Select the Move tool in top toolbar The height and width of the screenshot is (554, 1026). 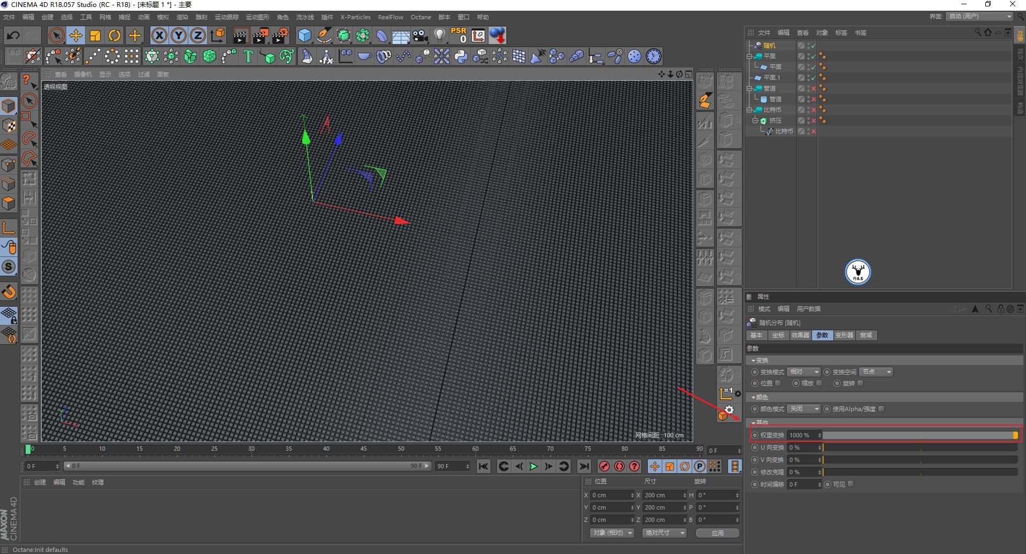coord(75,36)
